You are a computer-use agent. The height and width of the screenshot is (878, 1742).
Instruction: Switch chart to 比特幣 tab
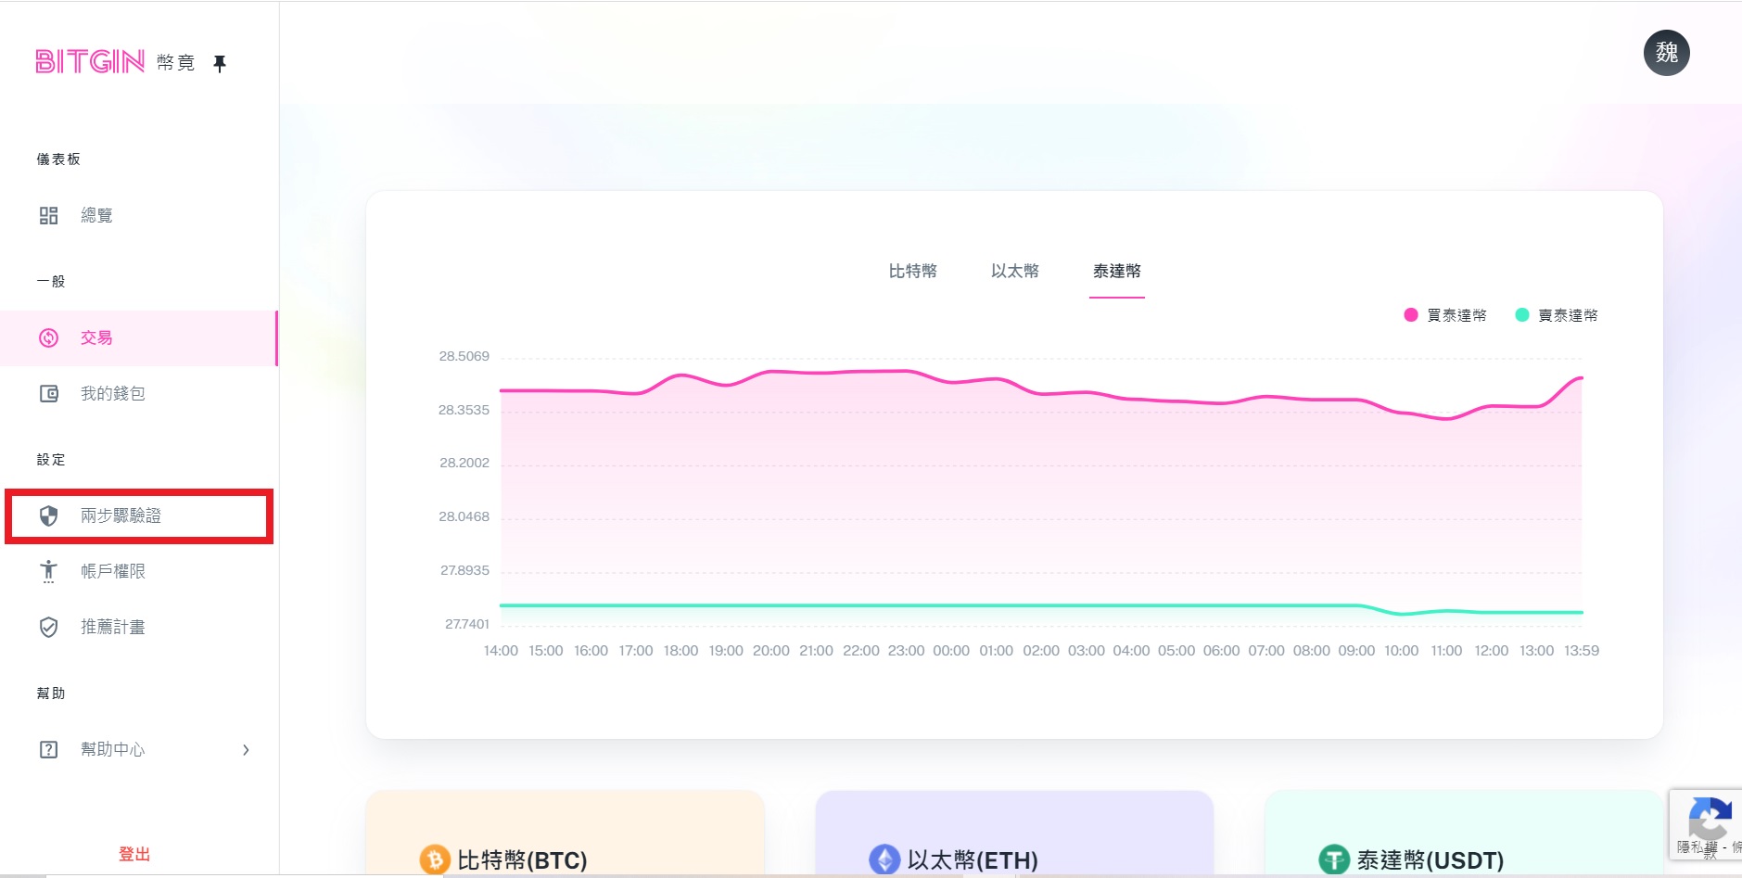click(913, 271)
